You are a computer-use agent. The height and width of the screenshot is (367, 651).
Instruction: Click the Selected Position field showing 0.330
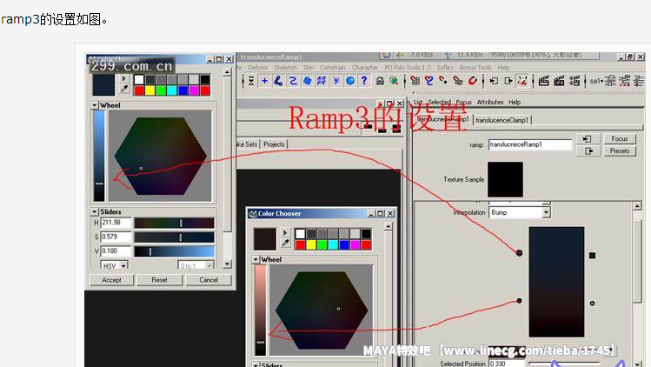(507, 364)
